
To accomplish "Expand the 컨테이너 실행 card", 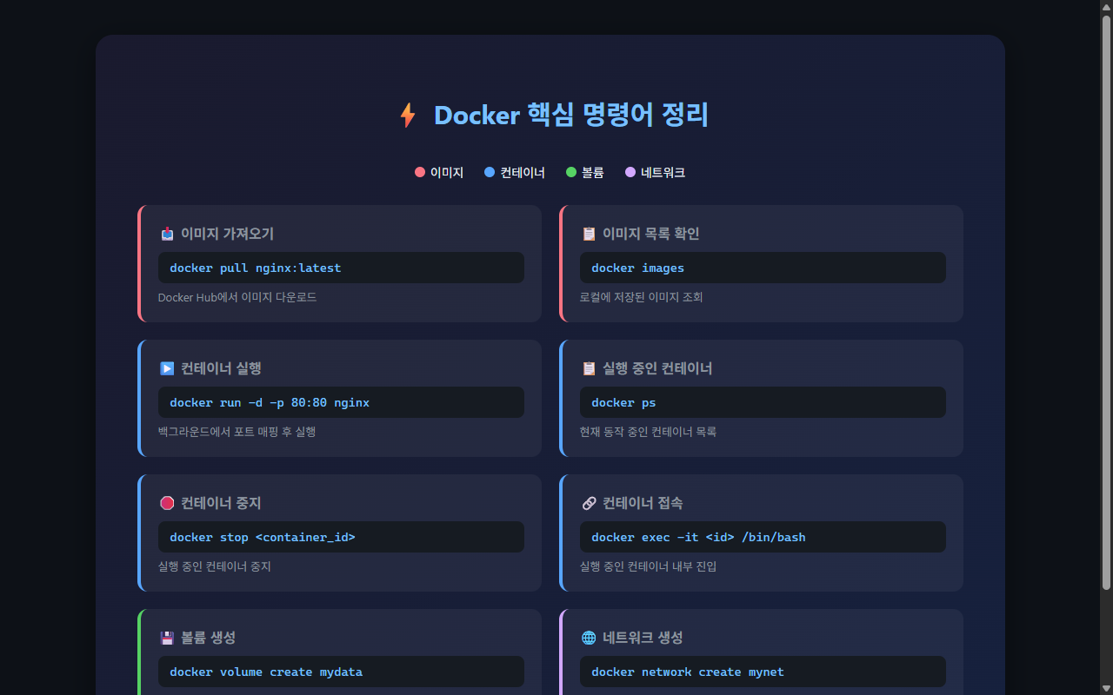I will coord(340,398).
